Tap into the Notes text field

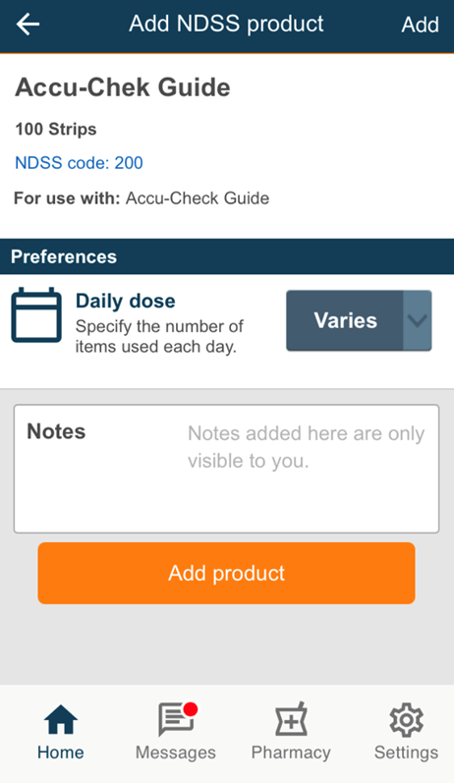click(x=226, y=469)
